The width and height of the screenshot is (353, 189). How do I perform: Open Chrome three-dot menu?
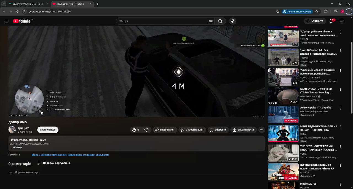tap(349, 12)
